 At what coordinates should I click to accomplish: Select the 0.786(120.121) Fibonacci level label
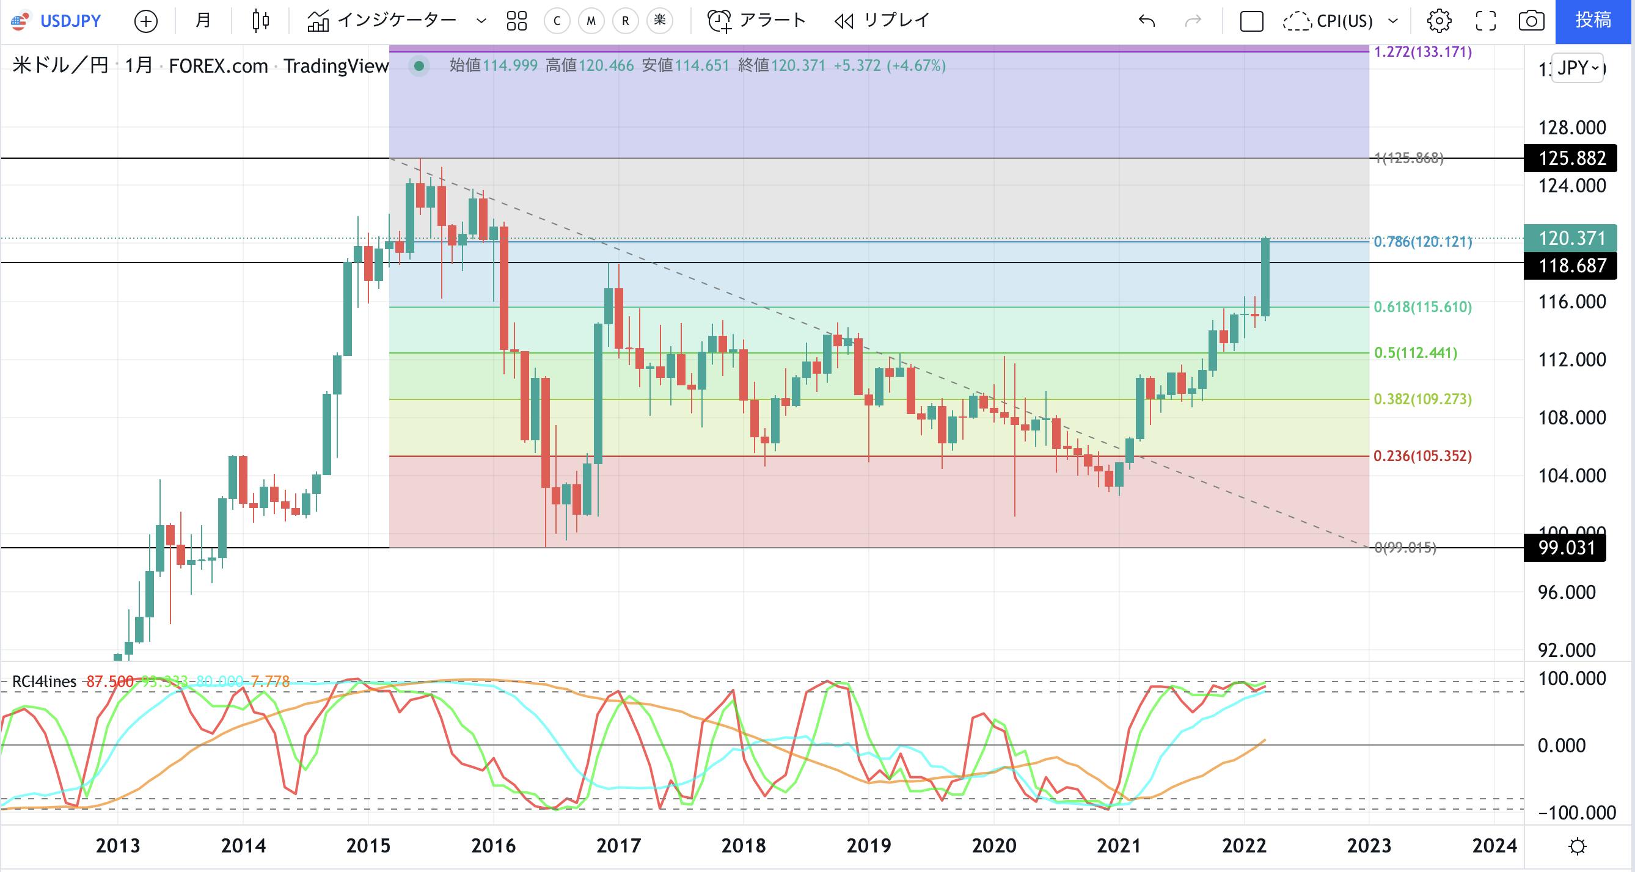click(1423, 242)
